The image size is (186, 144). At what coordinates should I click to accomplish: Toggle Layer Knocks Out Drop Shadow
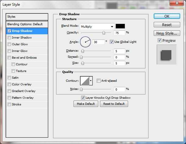pyautogui.click(x=83, y=98)
